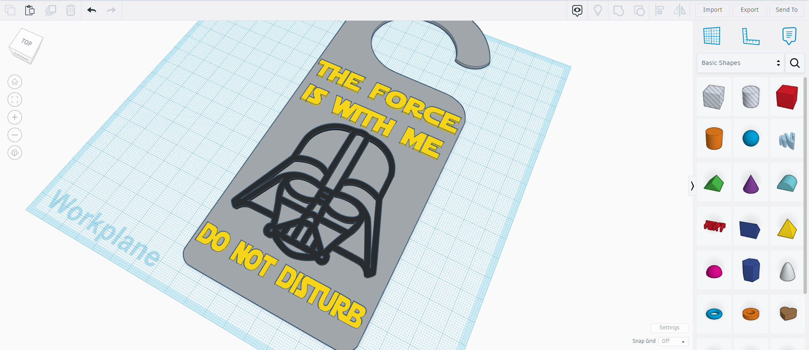This screenshot has height=350, width=809.
Task: Click the Fit all in view button
Action: 15,100
